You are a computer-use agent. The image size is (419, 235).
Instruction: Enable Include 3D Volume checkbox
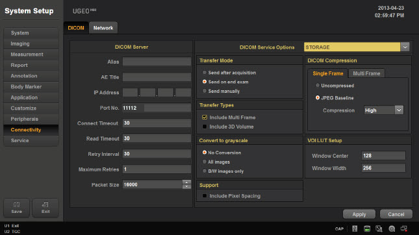point(205,127)
